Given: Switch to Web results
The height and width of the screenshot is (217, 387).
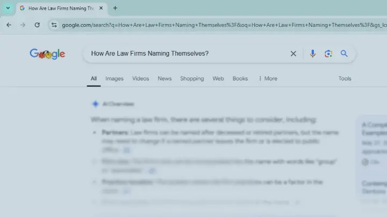Looking at the screenshot, I should coord(218,78).
